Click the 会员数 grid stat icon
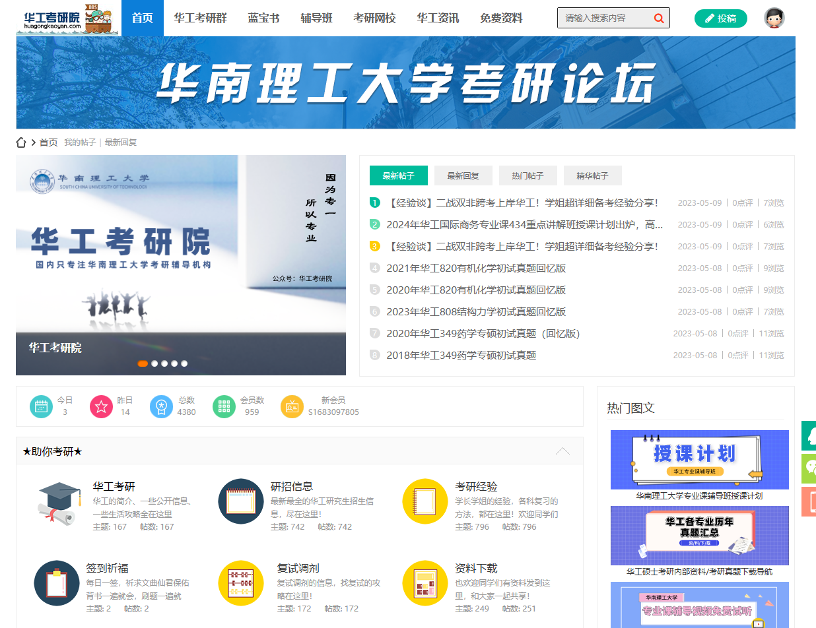Image resolution: width=816 pixels, height=628 pixels. [x=224, y=406]
